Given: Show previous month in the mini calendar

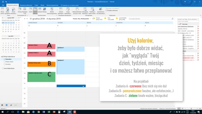Looking at the screenshot, I should (x=3, y=18).
